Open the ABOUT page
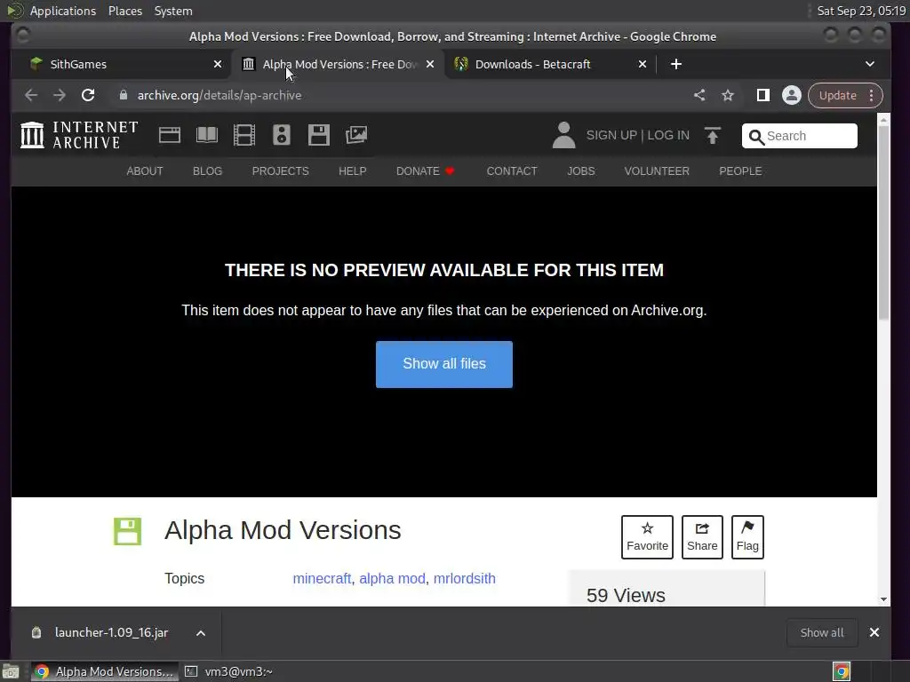 click(145, 171)
